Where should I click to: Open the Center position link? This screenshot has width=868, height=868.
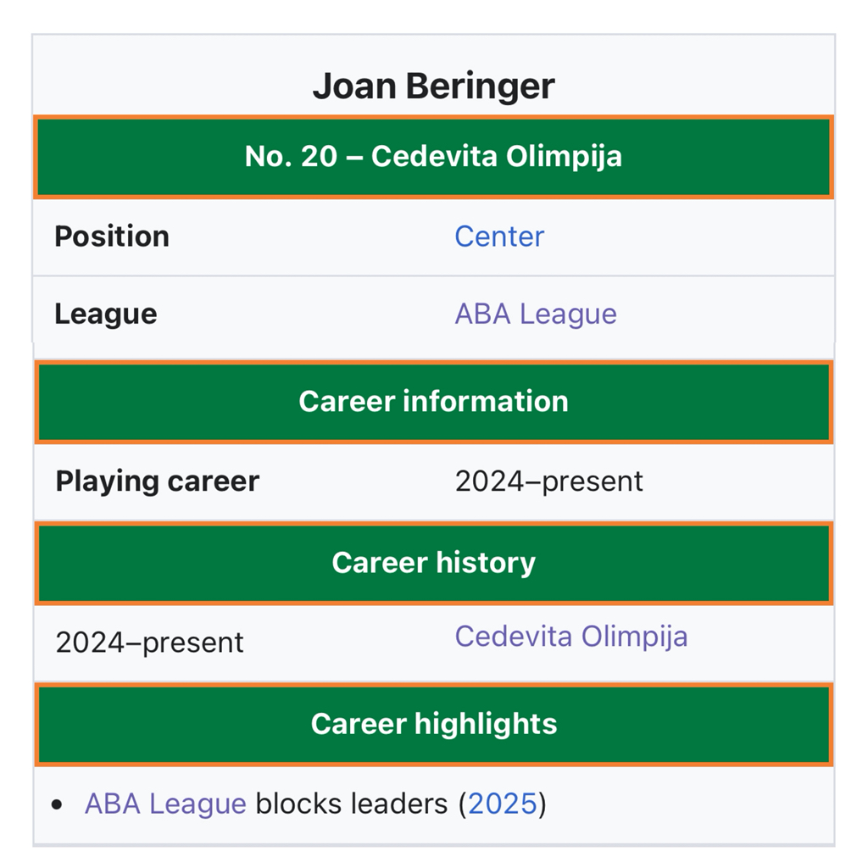(x=499, y=236)
